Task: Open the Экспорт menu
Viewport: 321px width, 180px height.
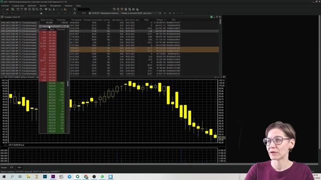Action: tap(43, 5)
